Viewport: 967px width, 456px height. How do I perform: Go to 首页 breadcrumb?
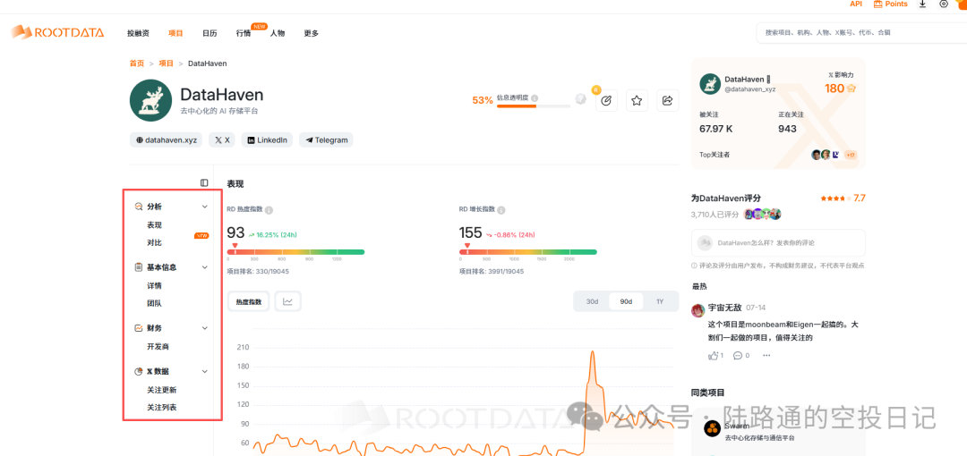pyautogui.click(x=137, y=63)
